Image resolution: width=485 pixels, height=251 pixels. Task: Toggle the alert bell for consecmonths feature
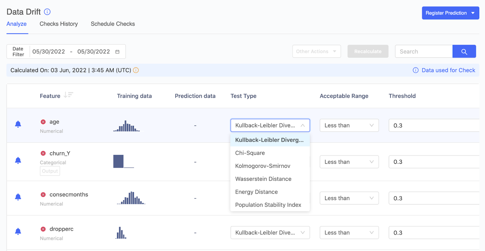(x=18, y=197)
